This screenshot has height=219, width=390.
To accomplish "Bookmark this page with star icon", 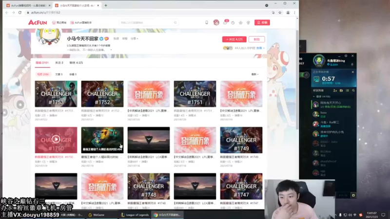I will click(280, 13).
